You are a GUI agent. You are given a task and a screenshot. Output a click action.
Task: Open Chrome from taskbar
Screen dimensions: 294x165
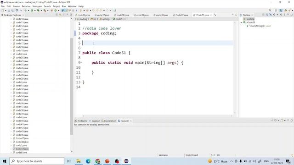pyautogui.click(x=98, y=161)
